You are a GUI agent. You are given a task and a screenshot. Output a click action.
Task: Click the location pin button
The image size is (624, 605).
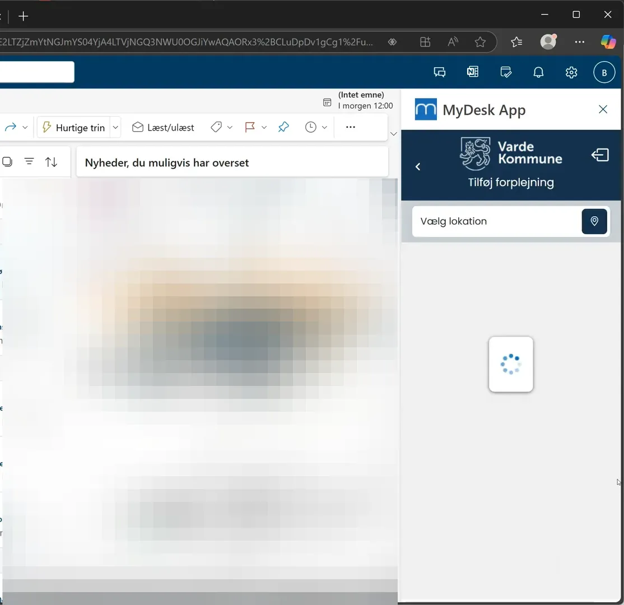[594, 221]
